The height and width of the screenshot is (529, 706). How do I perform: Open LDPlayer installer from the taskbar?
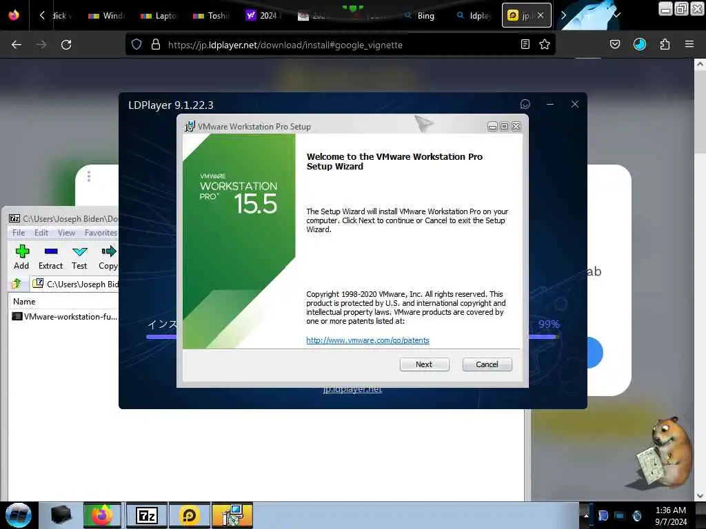[189, 515]
